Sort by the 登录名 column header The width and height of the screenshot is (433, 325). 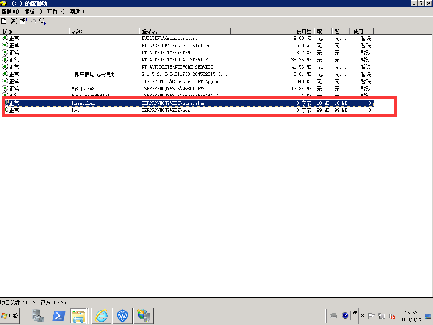[185, 31]
